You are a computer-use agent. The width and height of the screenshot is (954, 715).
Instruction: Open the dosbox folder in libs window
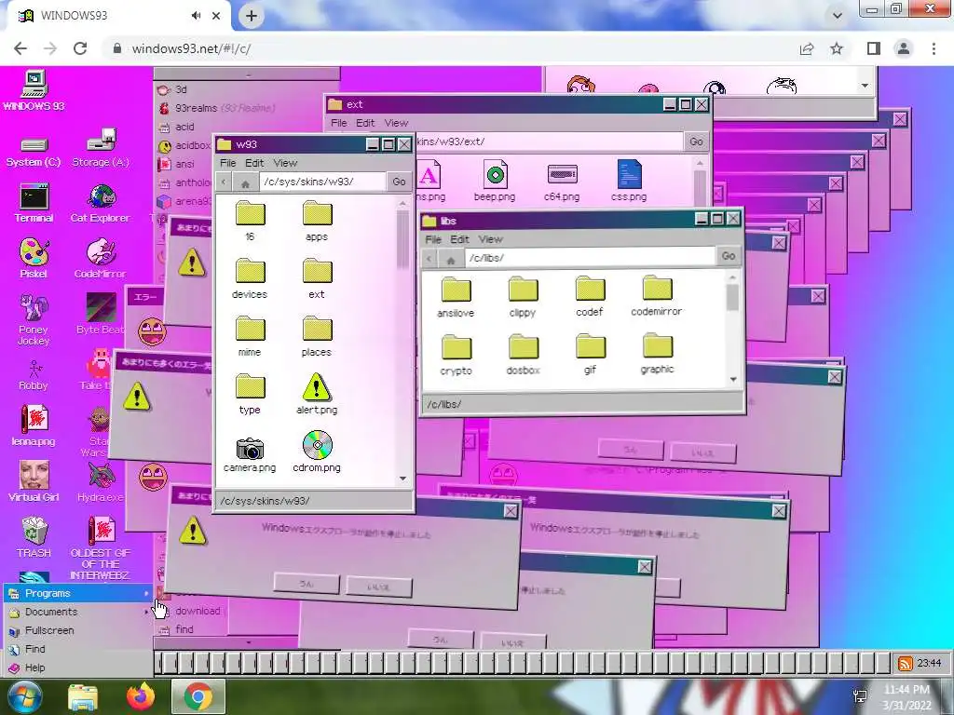click(x=523, y=355)
